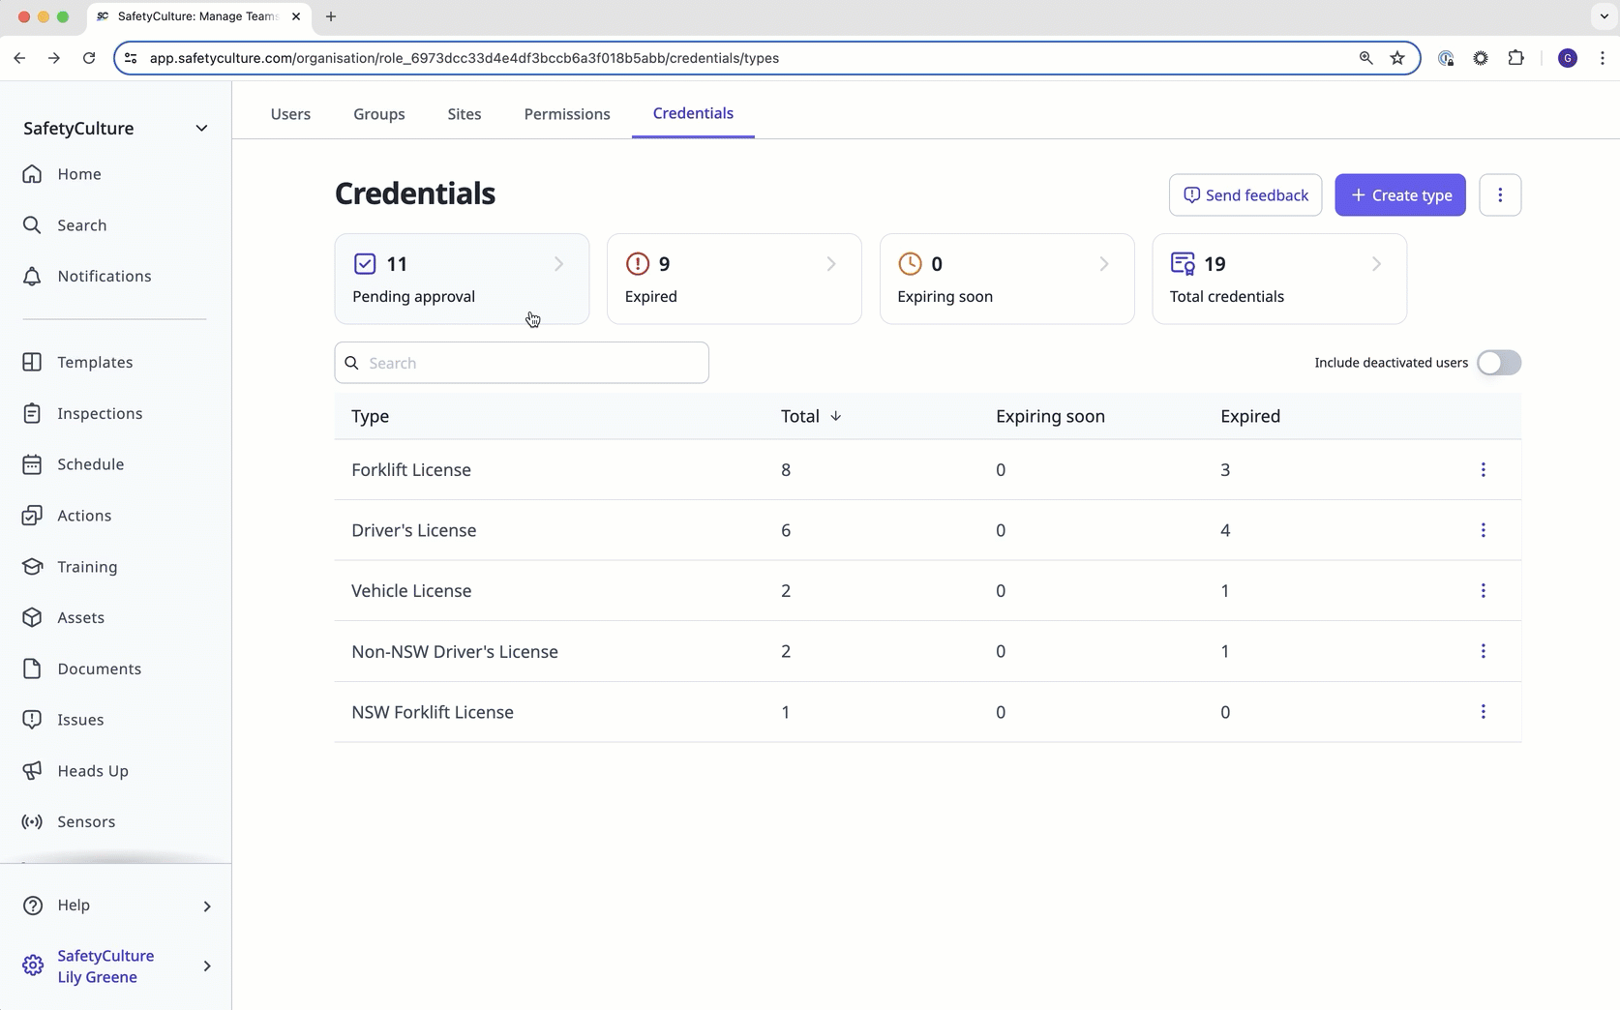Viewport: 1620px width, 1010px height.
Task: Open a new browser tab
Action: [x=331, y=16]
